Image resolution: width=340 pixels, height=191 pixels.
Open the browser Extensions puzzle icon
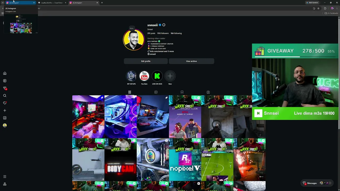tap(325, 8)
